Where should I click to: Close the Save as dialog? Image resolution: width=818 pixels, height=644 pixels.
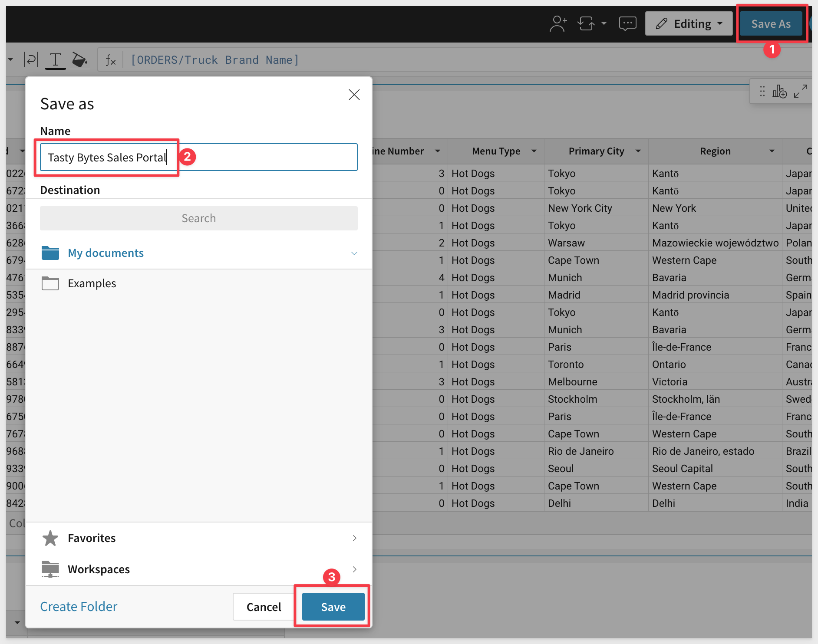[354, 95]
